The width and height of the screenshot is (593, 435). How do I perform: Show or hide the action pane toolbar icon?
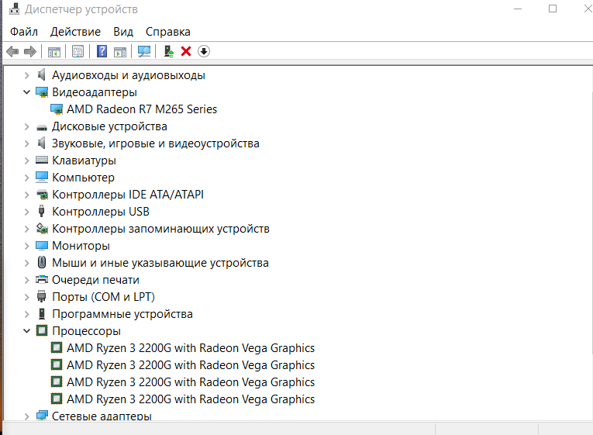click(120, 51)
